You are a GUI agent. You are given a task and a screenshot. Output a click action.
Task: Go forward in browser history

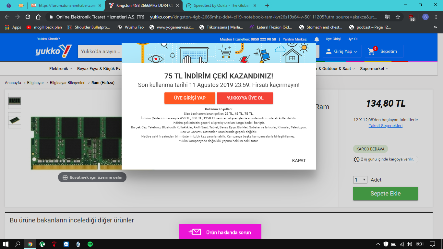pos(18,17)
